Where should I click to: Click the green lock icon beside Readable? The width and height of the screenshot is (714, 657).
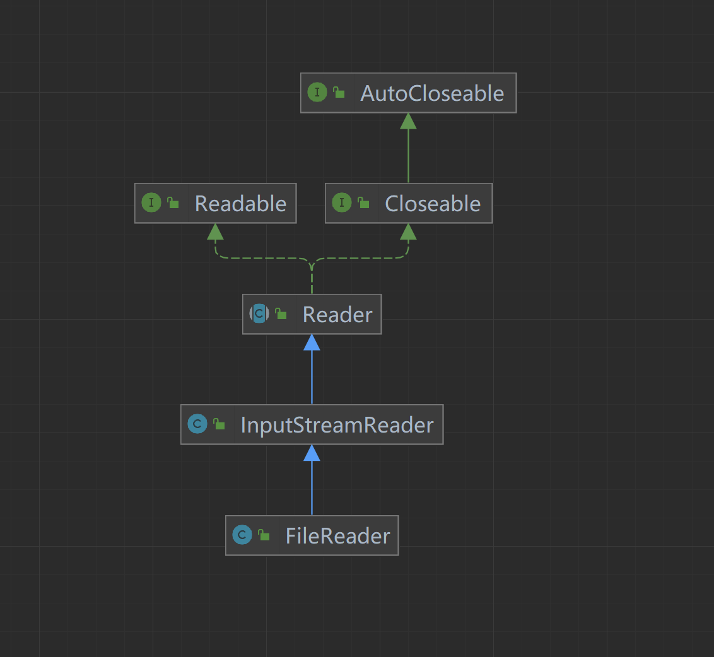[x=173, y=203]
